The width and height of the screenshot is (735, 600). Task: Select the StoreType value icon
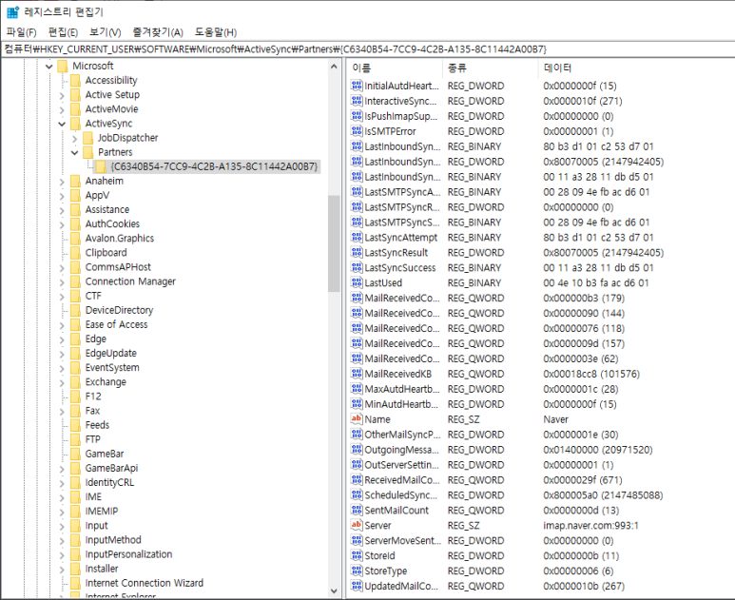(357, 571)
